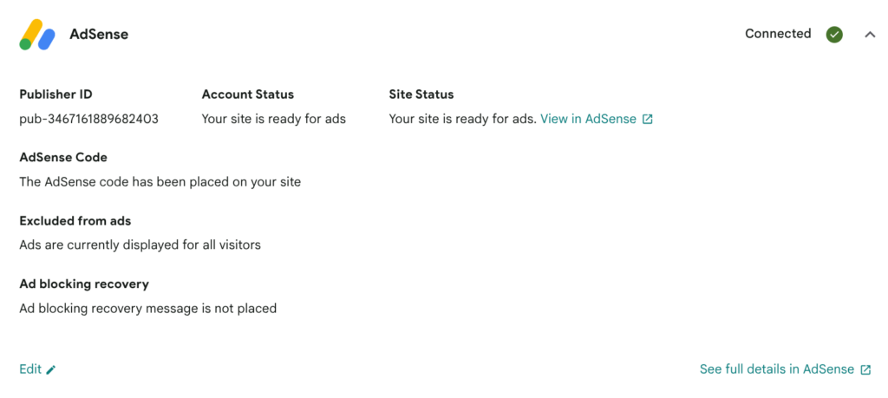Click the Account Status heading

[247, 94]
